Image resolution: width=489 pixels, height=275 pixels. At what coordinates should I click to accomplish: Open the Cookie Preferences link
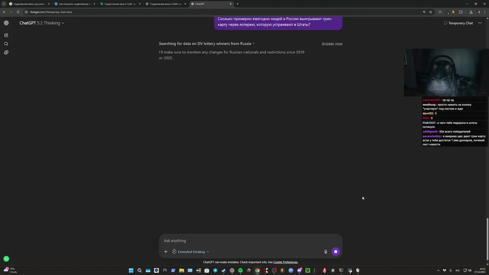[x=285, y=262]
